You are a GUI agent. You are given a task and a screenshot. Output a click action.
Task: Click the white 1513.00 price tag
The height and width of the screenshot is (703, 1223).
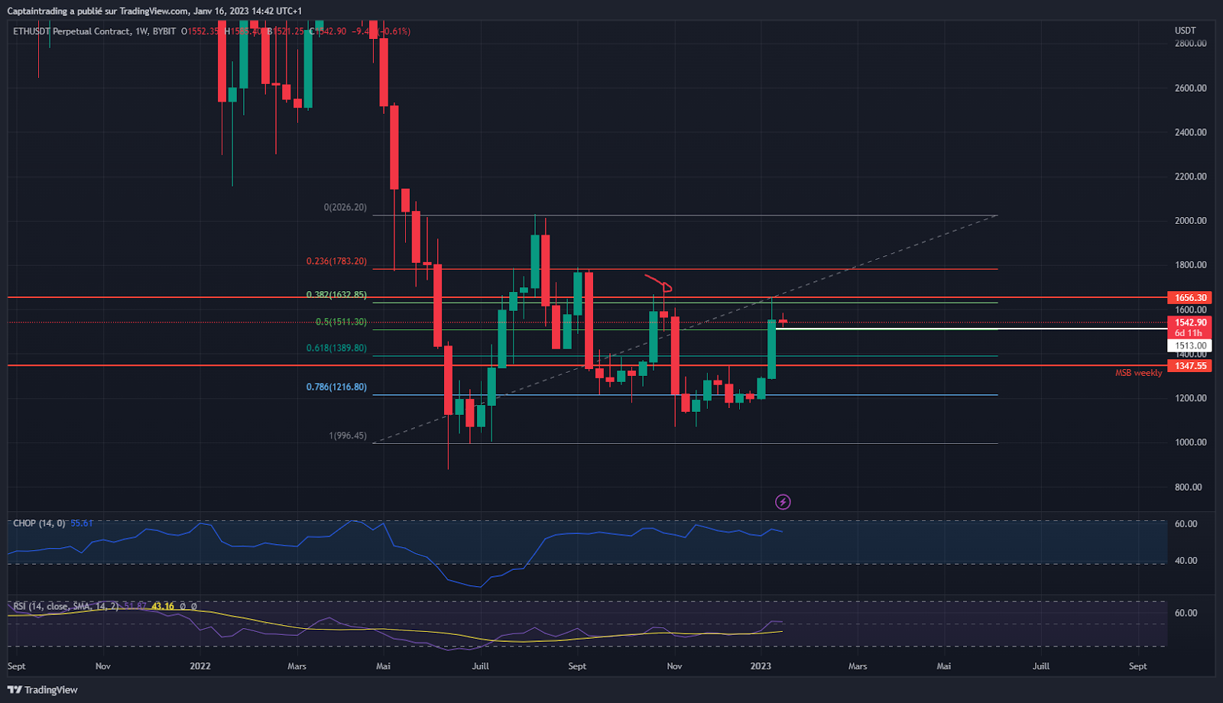point(1189,345)
